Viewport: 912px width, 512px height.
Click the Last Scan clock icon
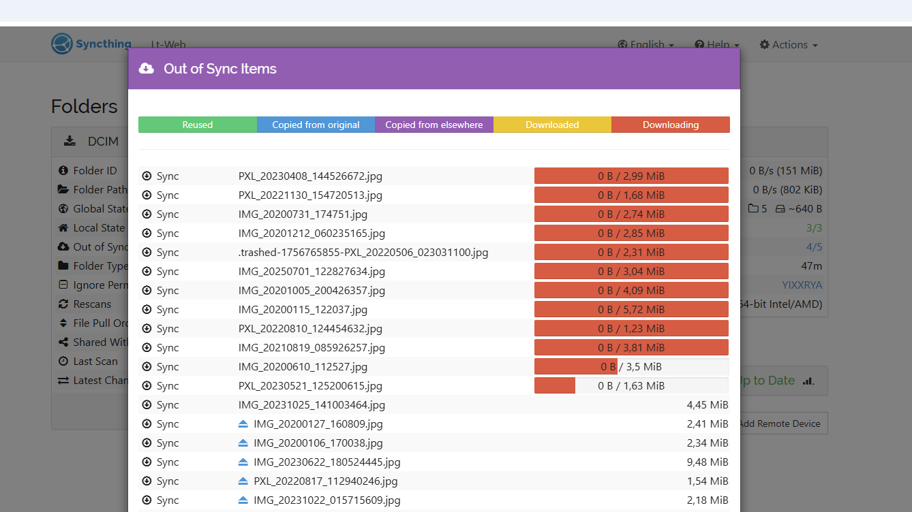(x=63, y=362)
